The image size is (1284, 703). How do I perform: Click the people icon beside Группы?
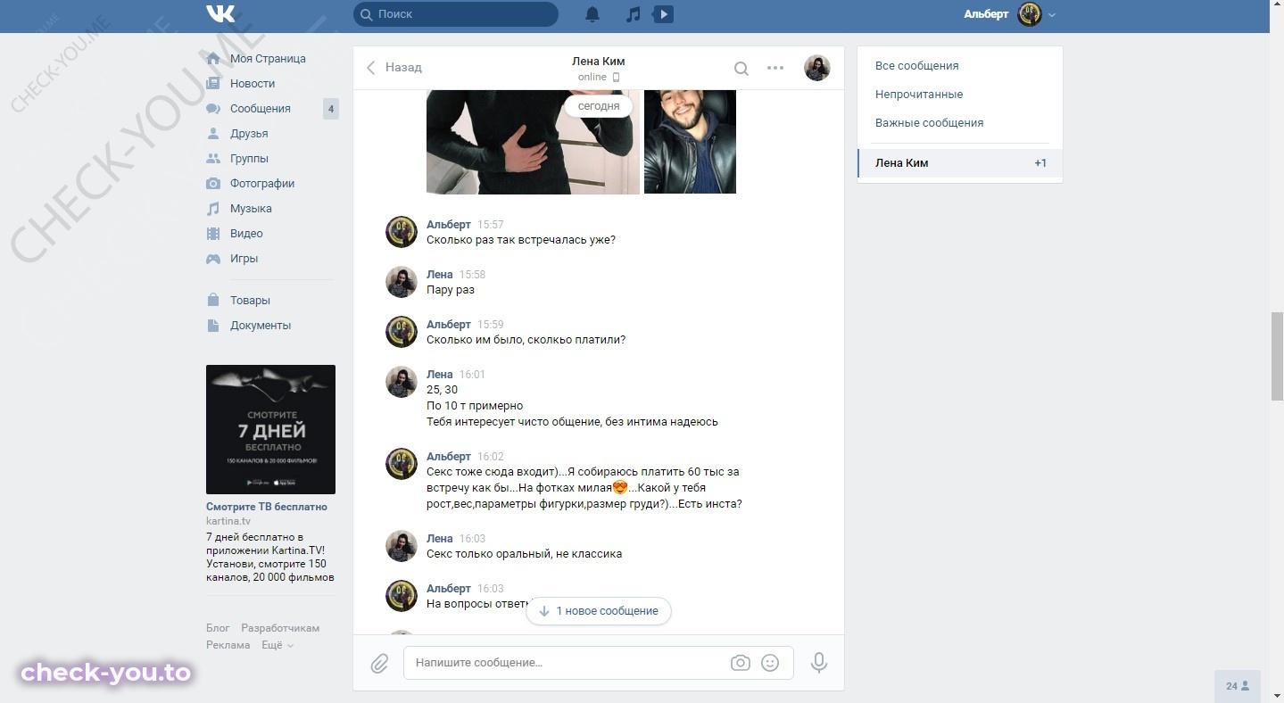(x=213, y=159)
